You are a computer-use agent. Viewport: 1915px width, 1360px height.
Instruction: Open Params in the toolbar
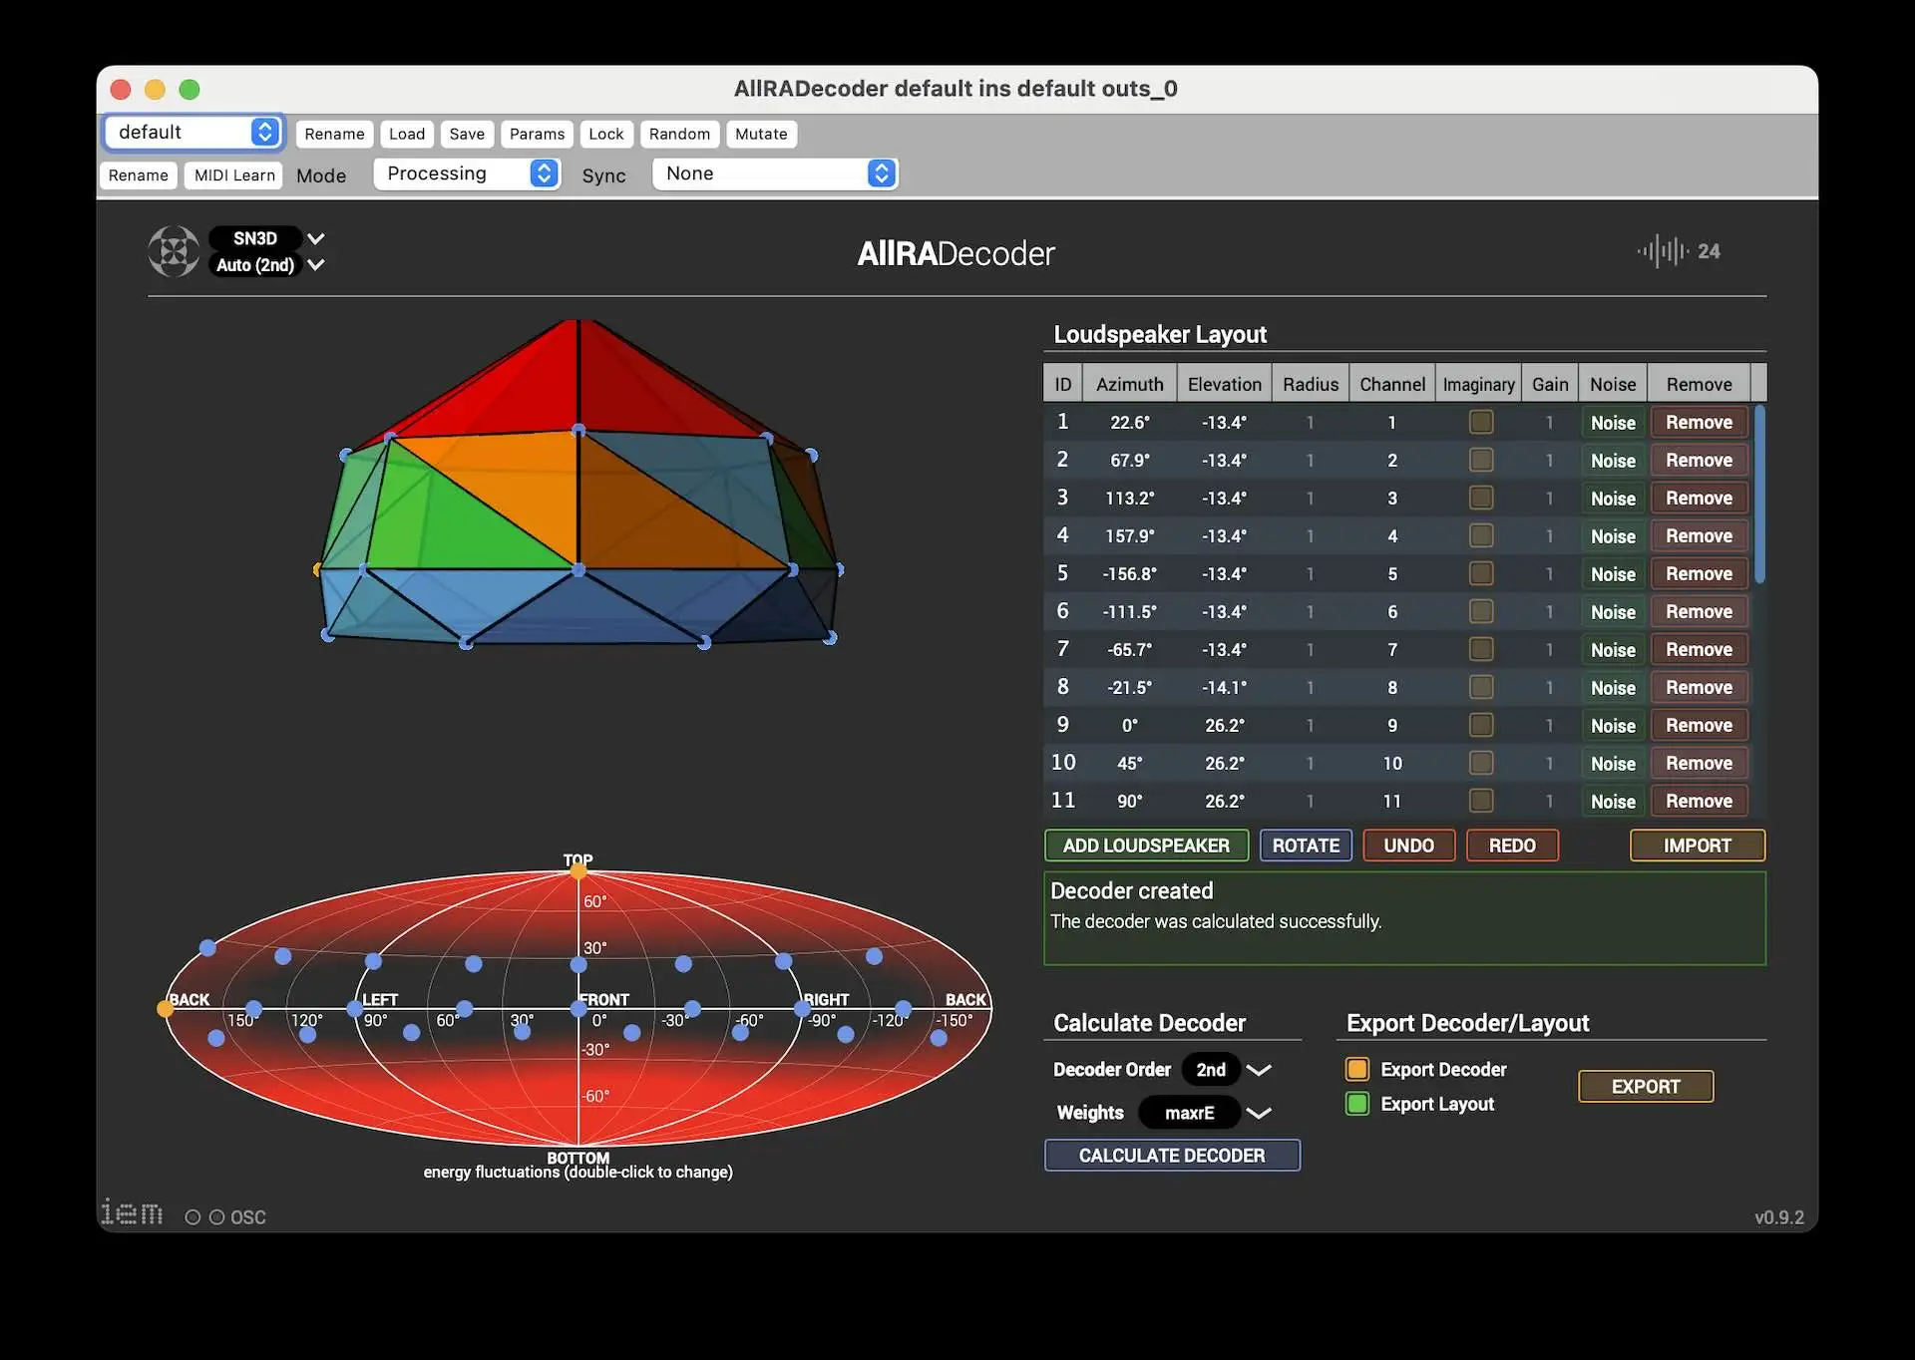tap(537, 134)
